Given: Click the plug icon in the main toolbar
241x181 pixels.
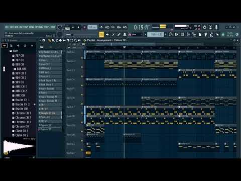Looking at the screenshot, I should 206,35.
